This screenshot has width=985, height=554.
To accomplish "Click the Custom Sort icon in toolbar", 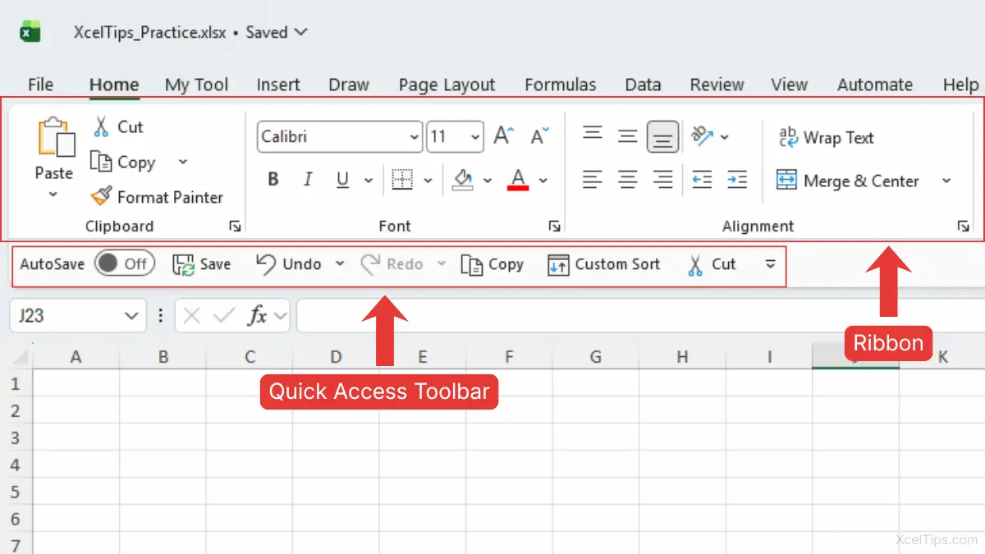I will pyautogui.click(x=558, y=264).
